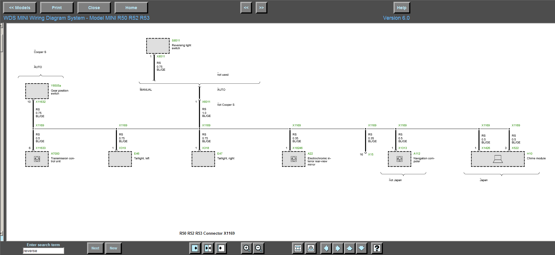Open the Home page
Viewport: 555px width, 255px height.
(131, 8)
